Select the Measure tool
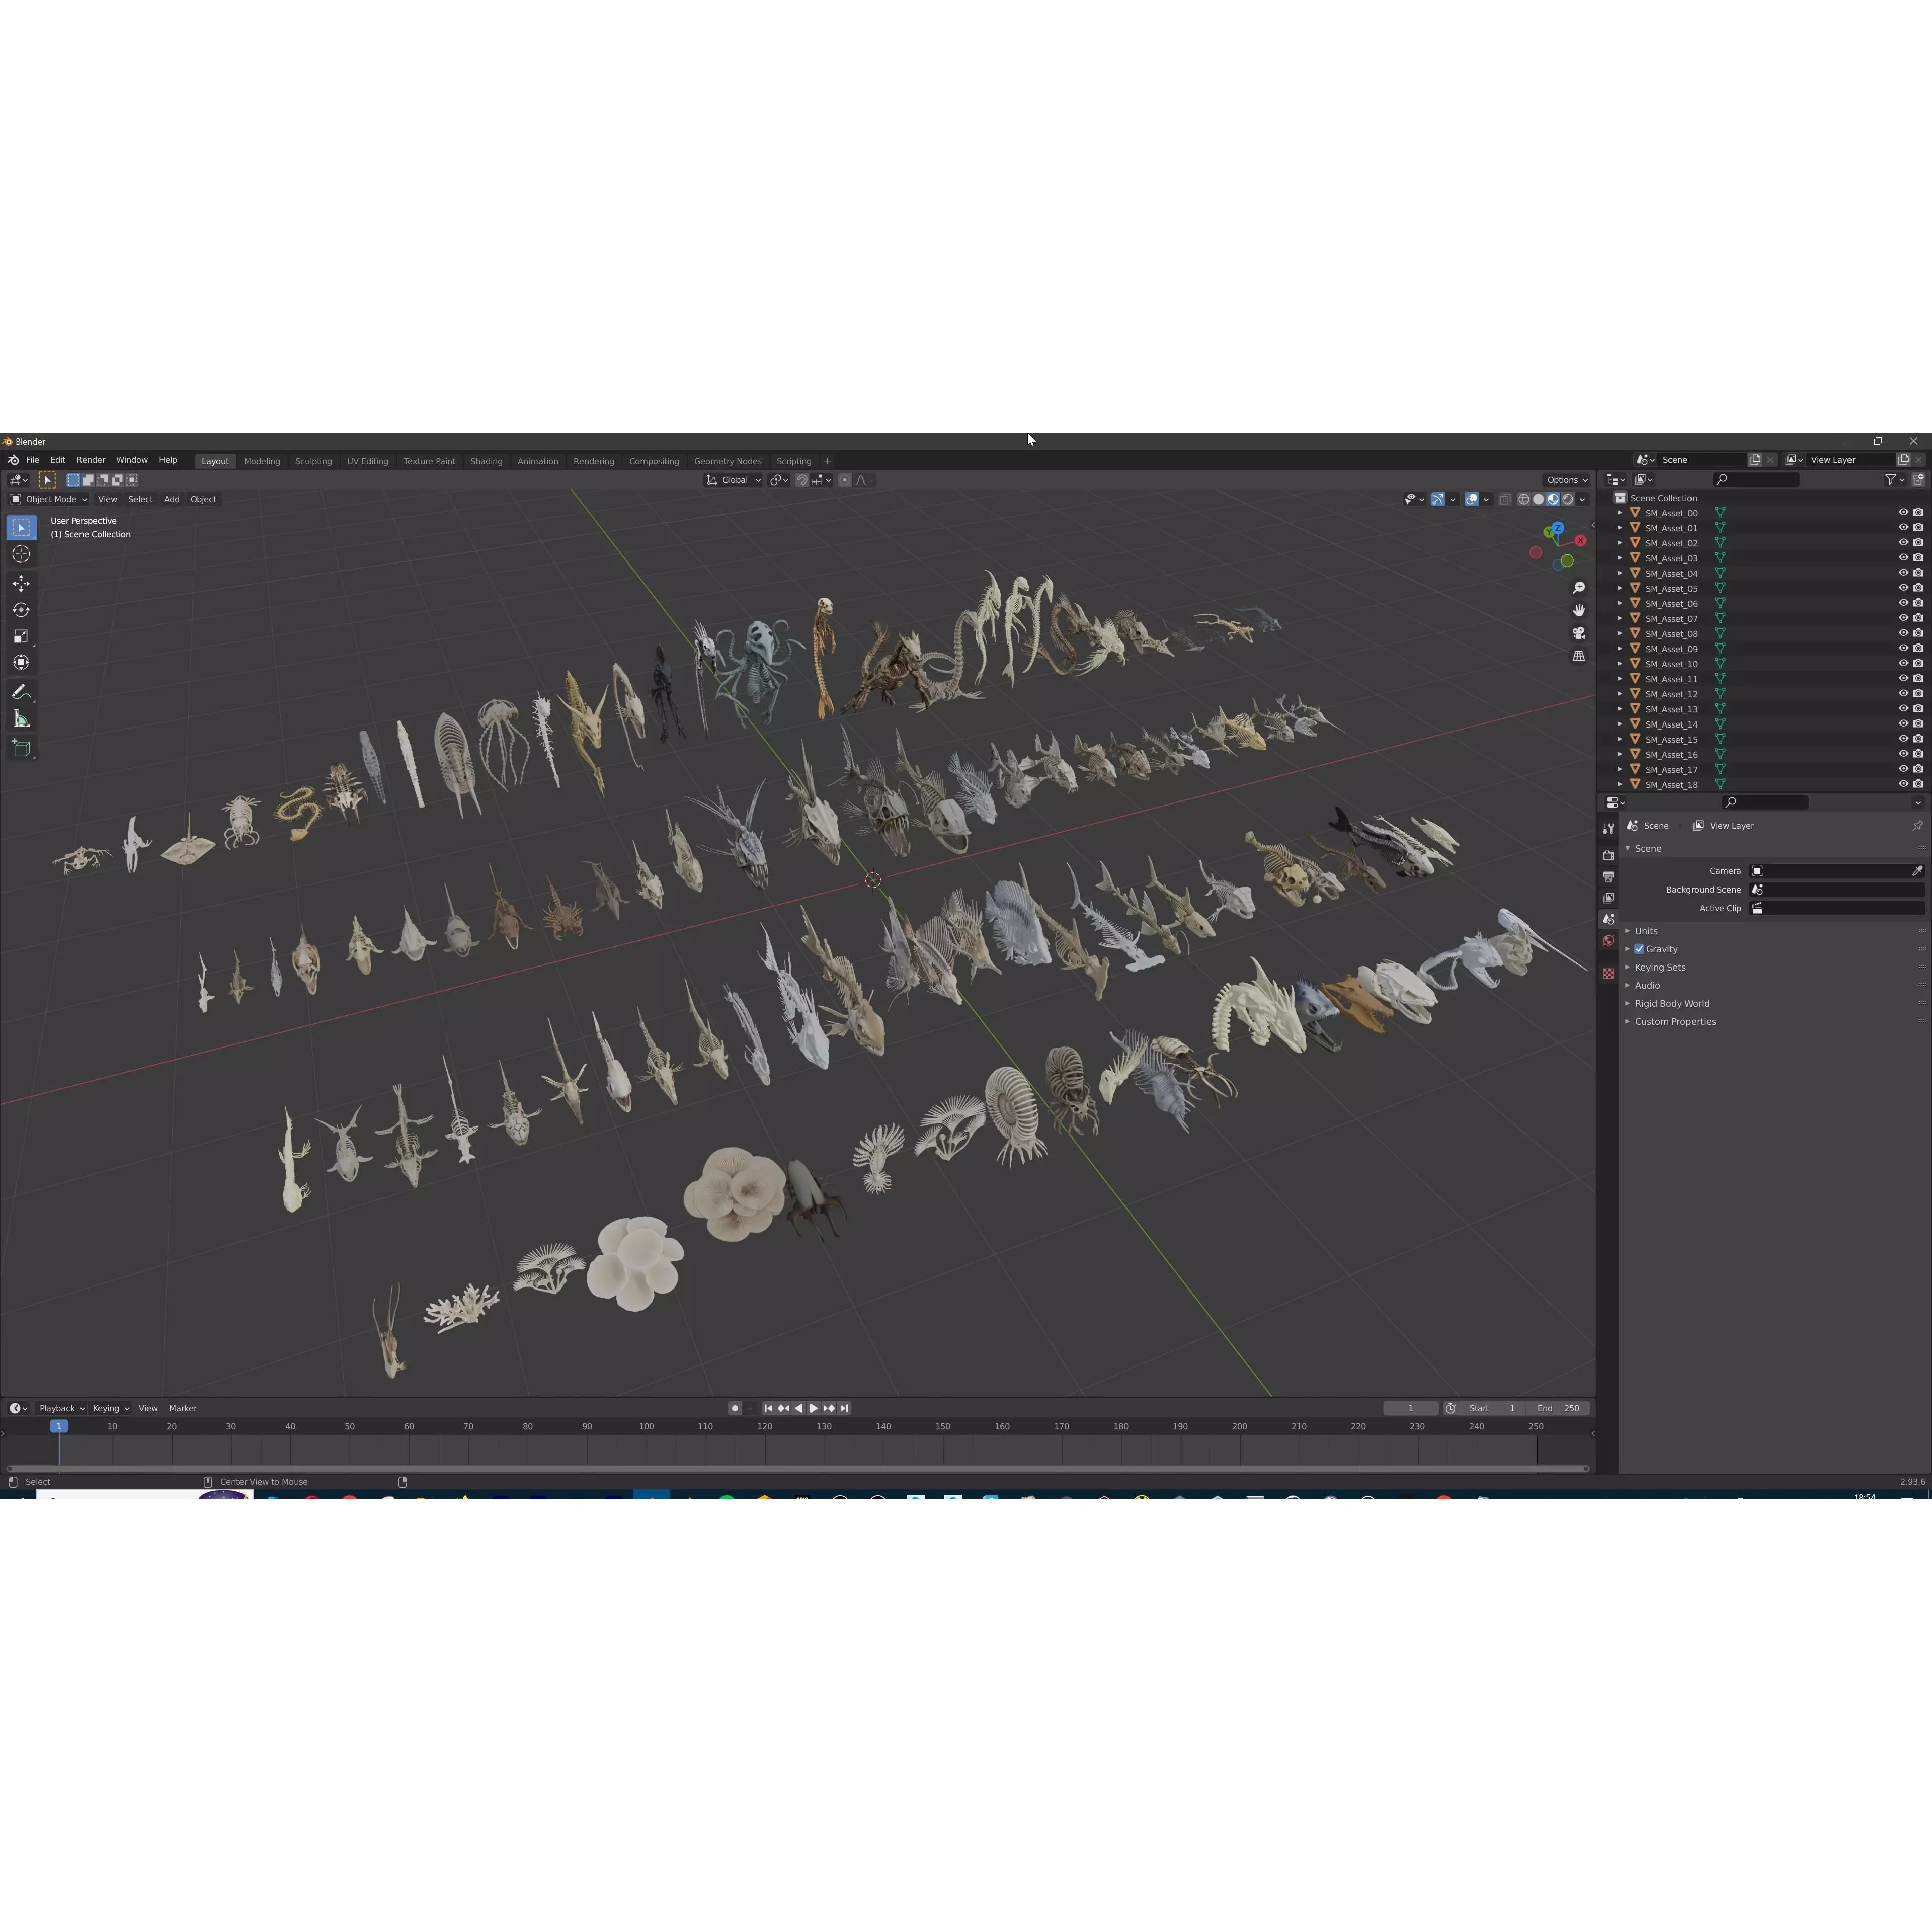 click(x=21, y=718)
